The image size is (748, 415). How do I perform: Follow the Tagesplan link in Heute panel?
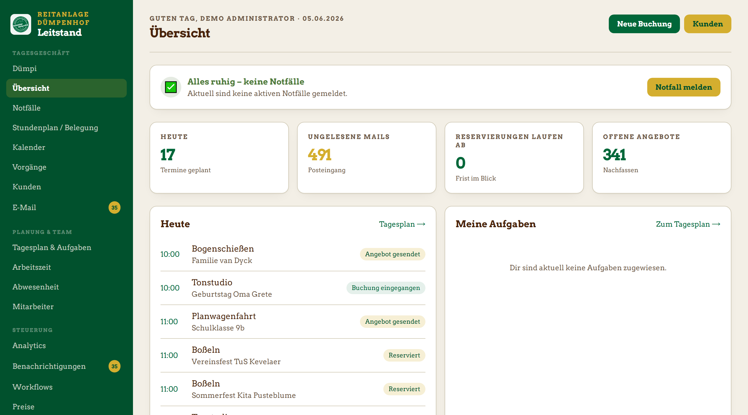(x=402, y=224)
